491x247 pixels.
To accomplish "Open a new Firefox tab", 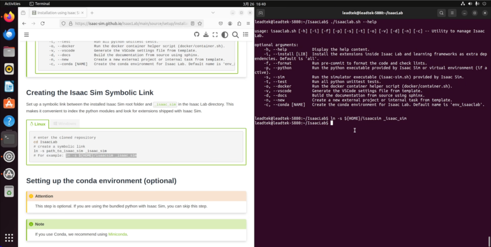I will coord(92,13).
